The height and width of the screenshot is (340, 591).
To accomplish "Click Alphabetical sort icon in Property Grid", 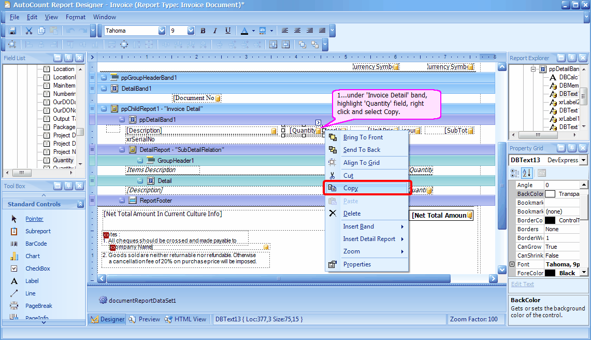I will click(527, 173).
